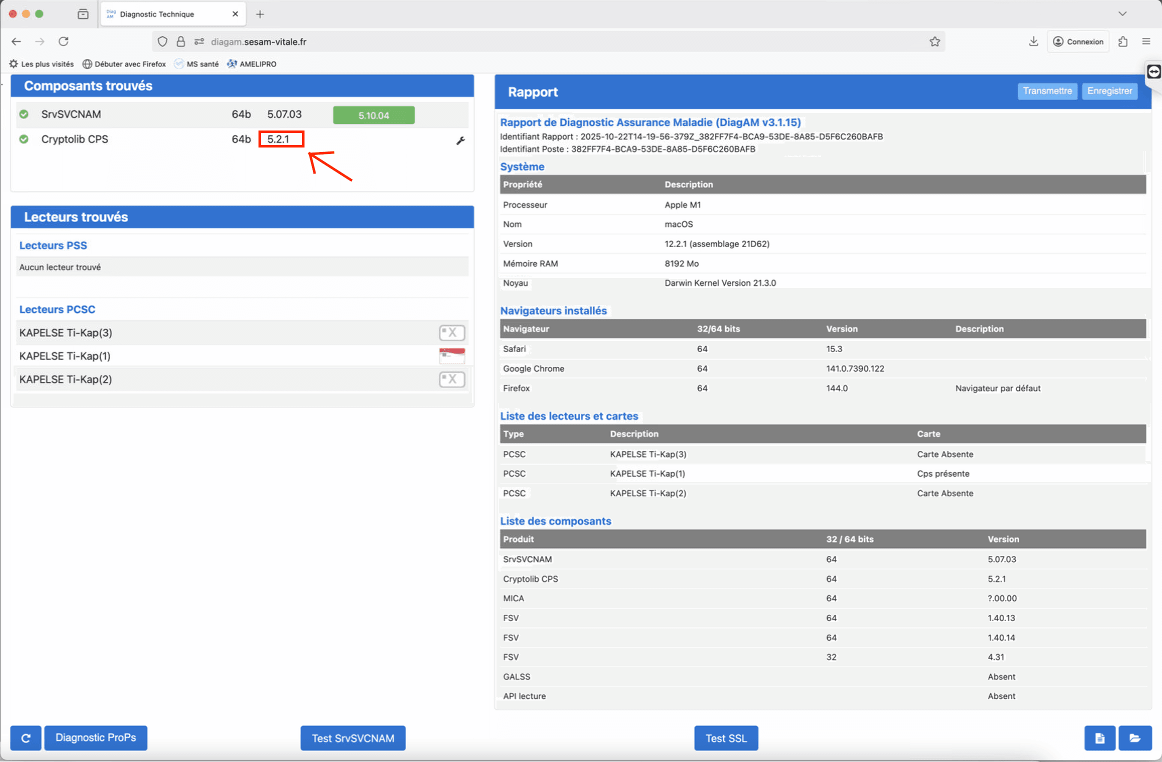Click the Test SSL button
This screenshot has width=1162, height=762.
pos(725,738)
